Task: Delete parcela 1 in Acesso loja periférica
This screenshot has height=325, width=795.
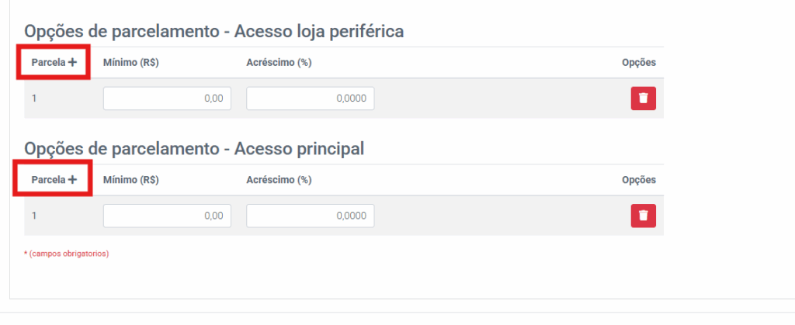Action: [x=643, y=99]
